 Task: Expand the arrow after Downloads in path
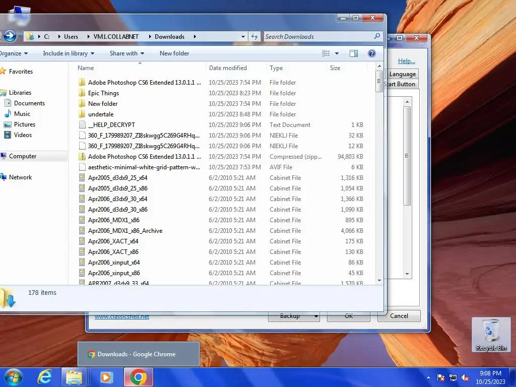[195, 36]
